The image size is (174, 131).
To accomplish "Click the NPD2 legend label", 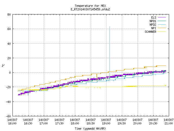I will [153, 25].
